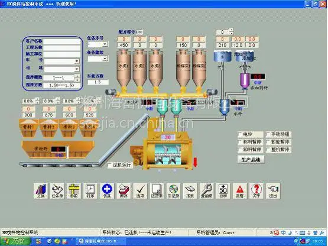
Task: Open the Windows Start button
Action: (16, 241)
